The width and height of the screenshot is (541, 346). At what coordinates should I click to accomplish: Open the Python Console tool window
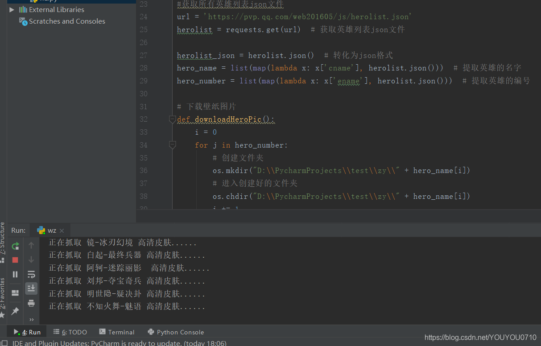coord(176,332)
